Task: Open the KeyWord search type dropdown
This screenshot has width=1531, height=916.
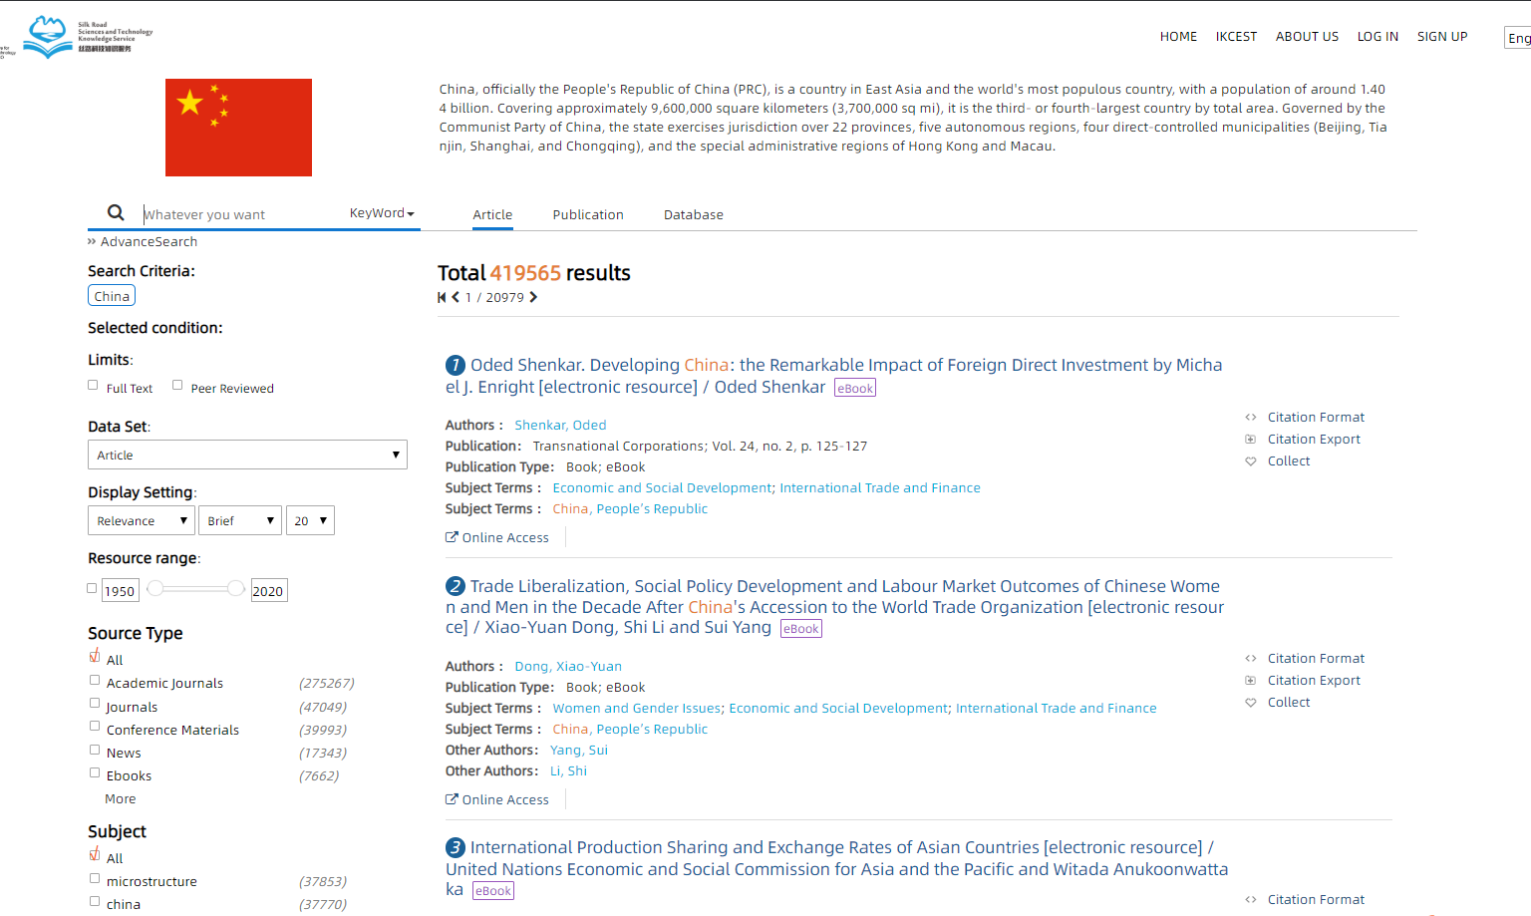Action: point(382,213)
